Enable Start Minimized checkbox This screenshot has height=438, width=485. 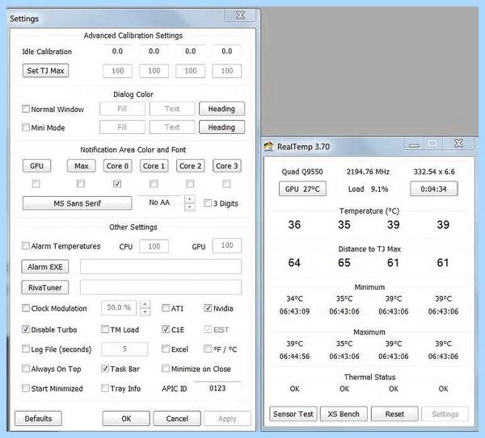tap(26, 388)
